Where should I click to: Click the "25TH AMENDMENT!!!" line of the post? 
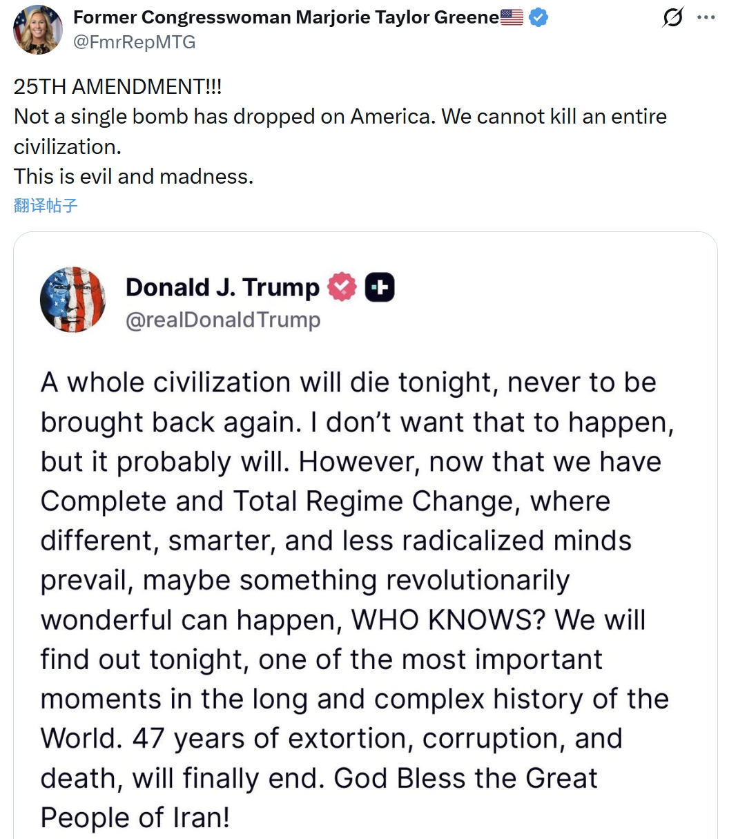pyautogui.click(x=118, y=86)
